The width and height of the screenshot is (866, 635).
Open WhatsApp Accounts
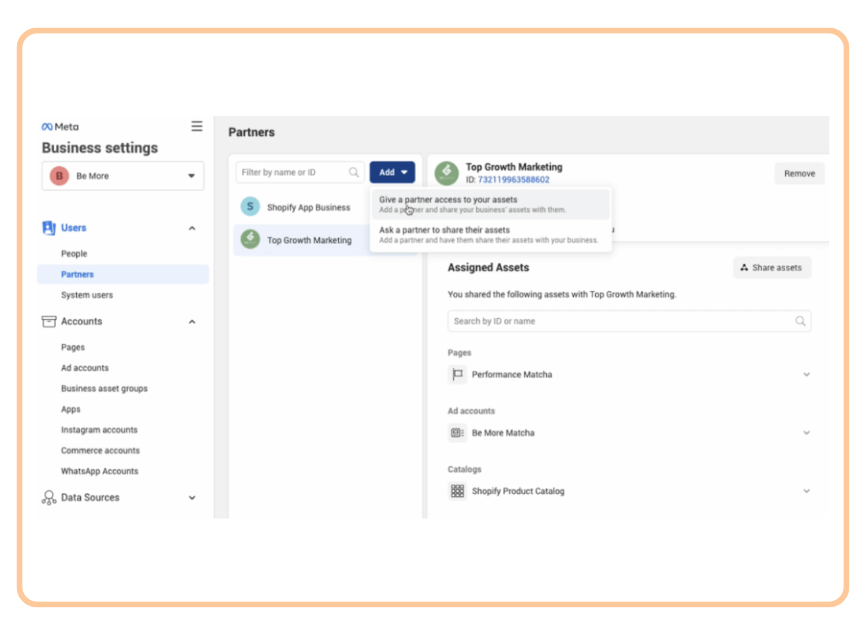(100, 471)
